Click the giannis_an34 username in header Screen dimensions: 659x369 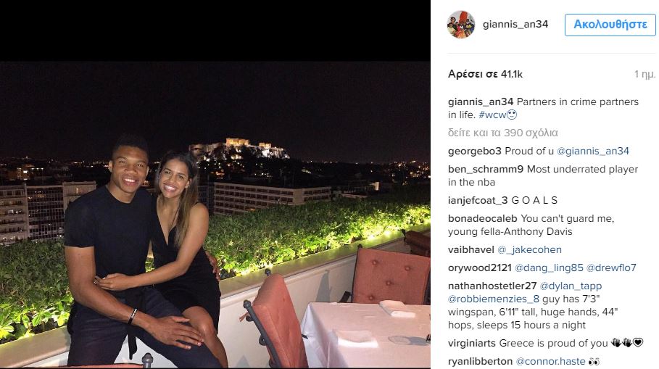click(515, 25)
